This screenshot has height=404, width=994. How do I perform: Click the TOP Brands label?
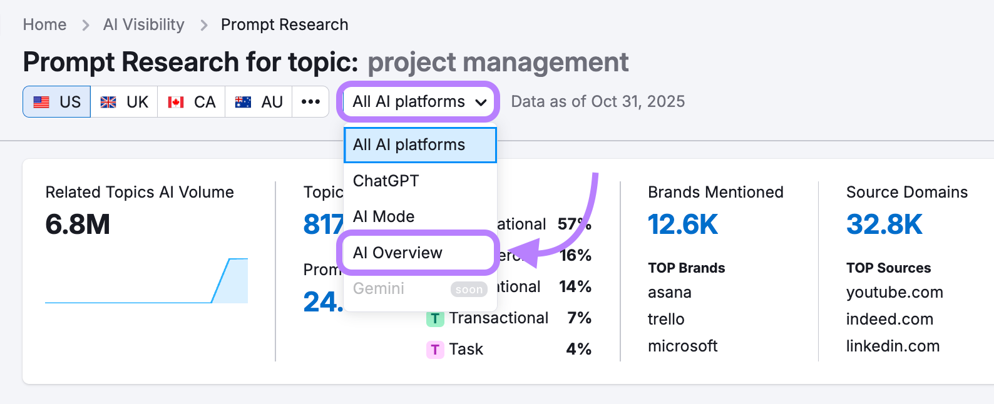point(686,268)
